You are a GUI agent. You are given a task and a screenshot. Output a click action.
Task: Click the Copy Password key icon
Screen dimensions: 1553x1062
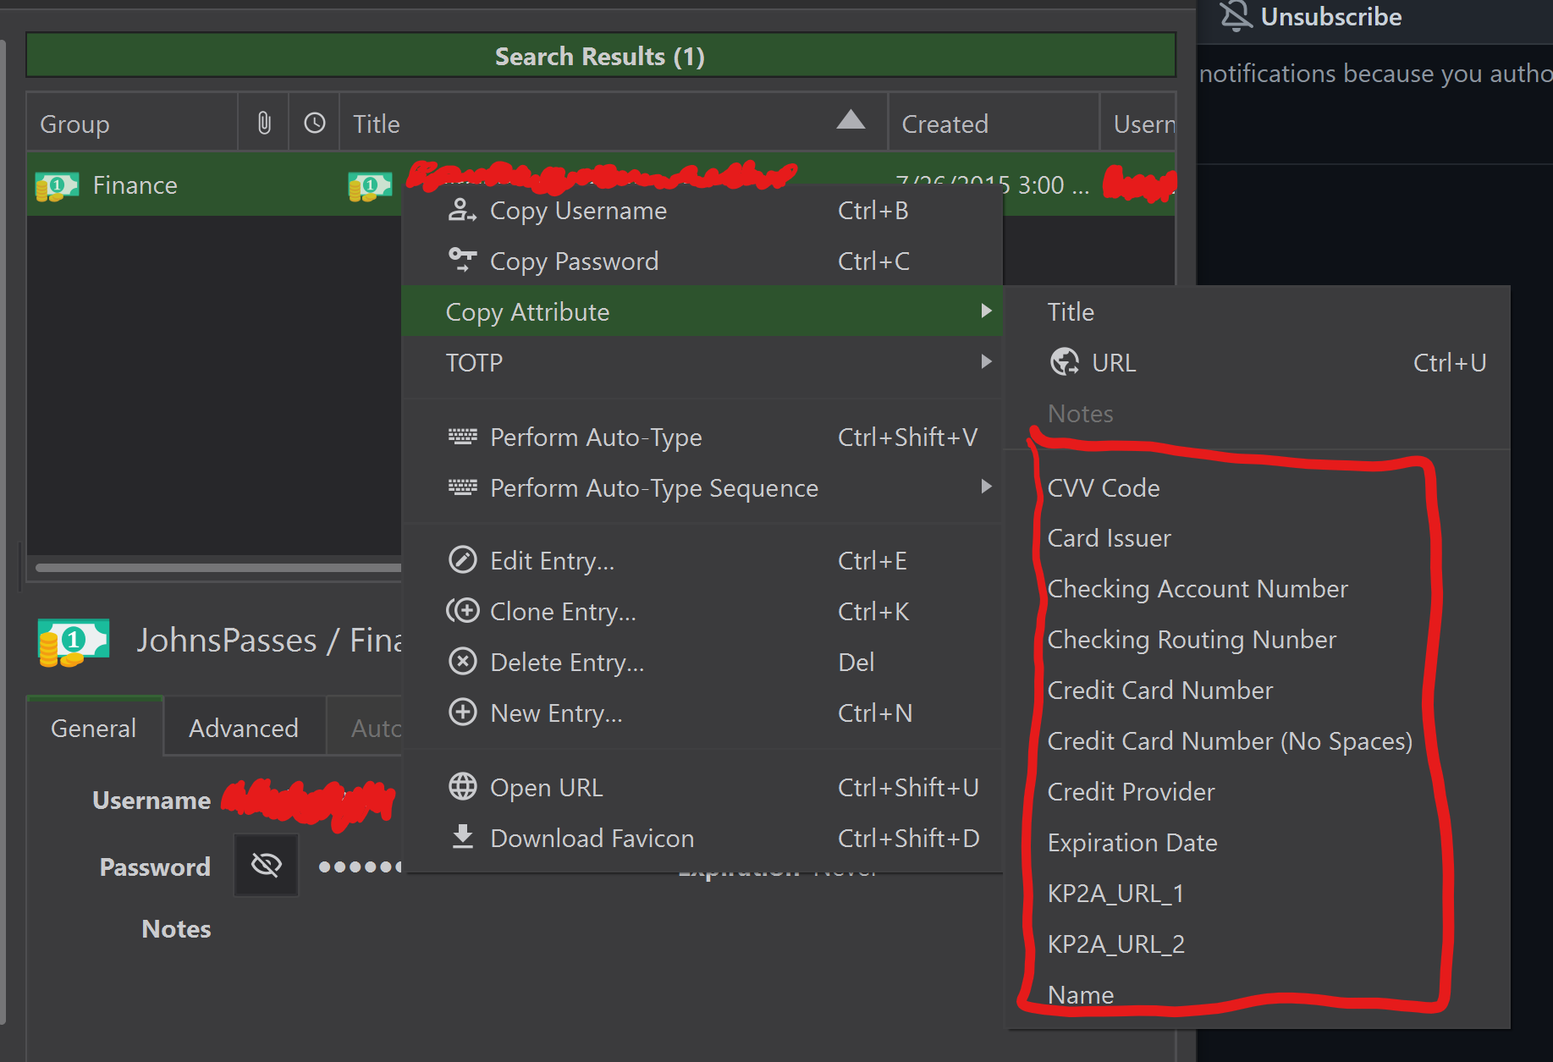pyautogui.click(x=462, y=261)
